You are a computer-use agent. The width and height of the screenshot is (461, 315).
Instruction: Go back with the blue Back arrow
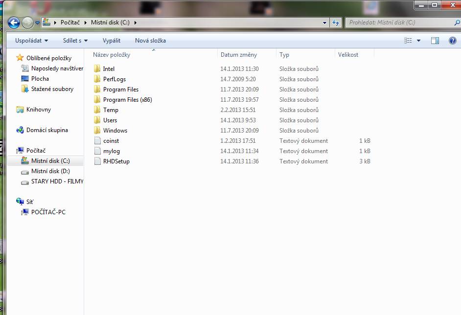14,22
